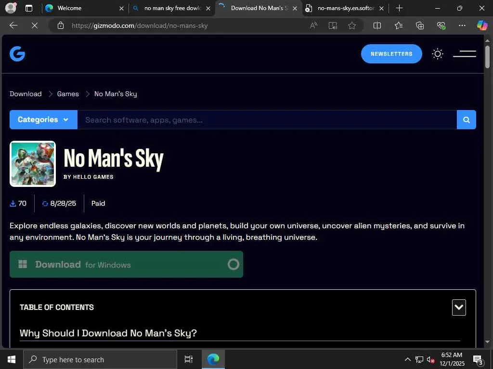Click the Edge icon on taskbar

click(x=213, y=359)
